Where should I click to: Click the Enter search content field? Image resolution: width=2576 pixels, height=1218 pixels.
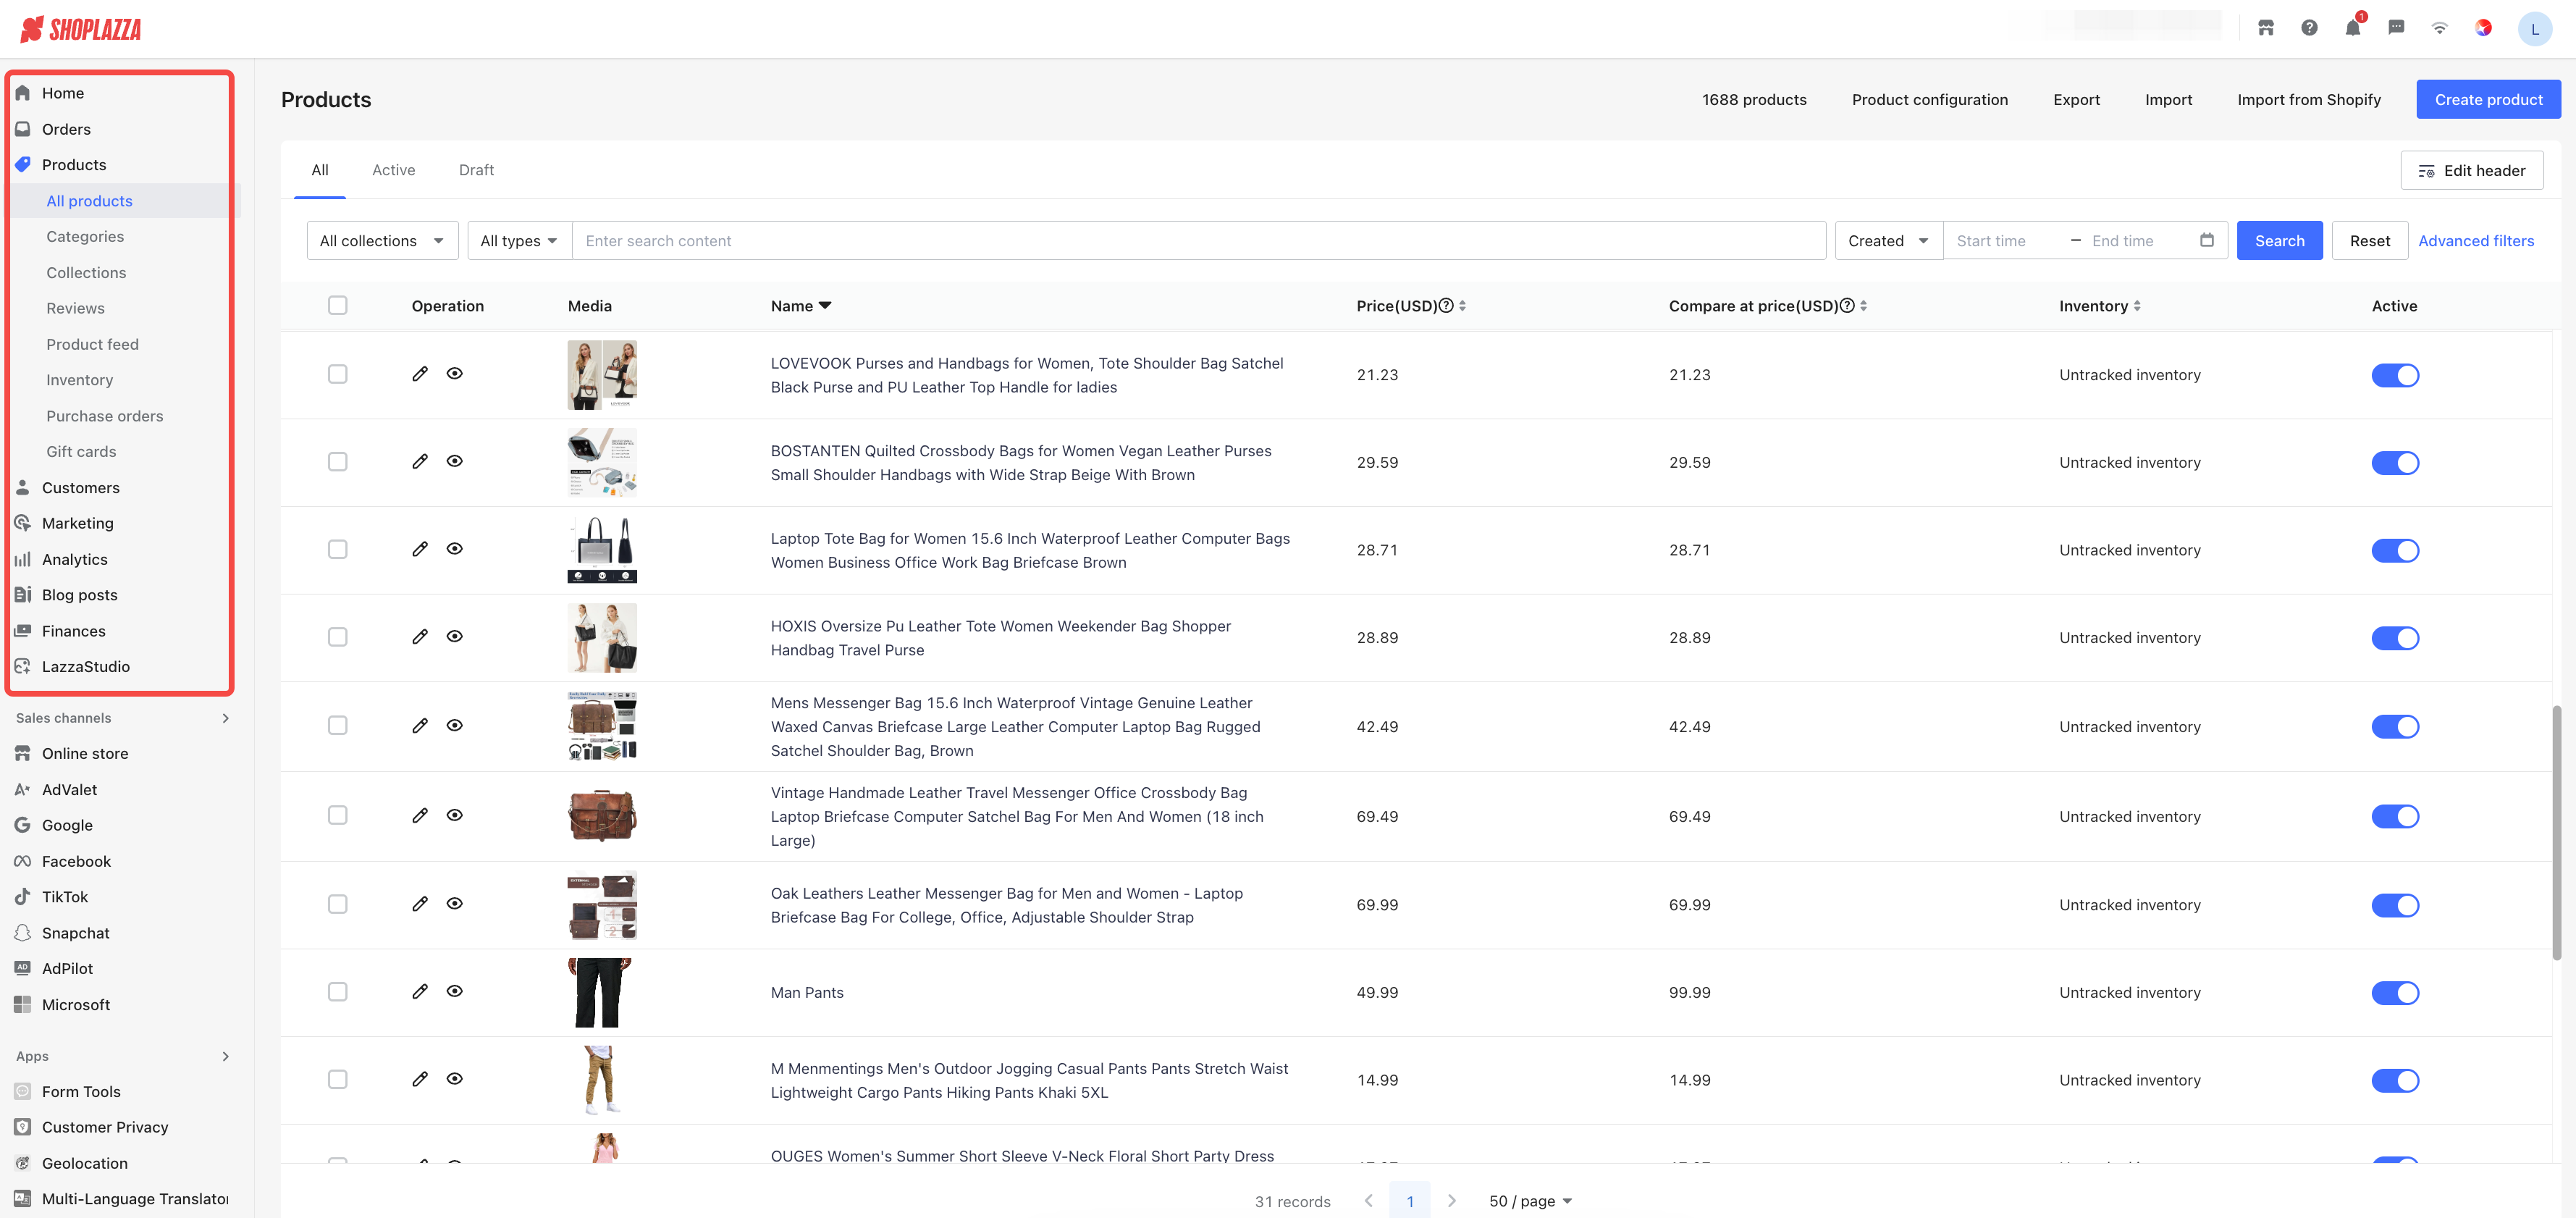tap(1198, 240)
